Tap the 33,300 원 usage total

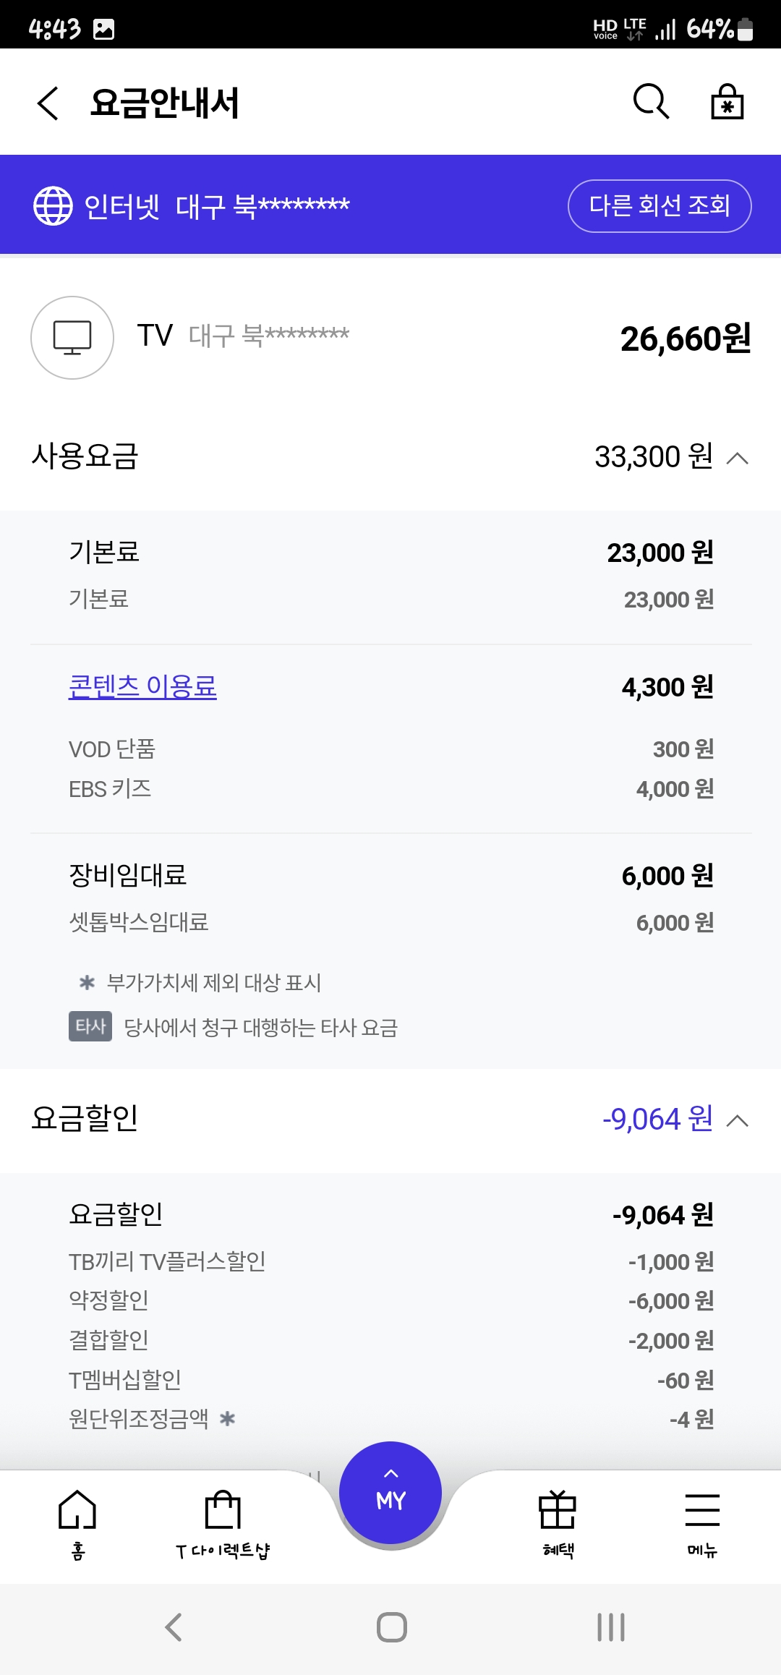[653, 457]
